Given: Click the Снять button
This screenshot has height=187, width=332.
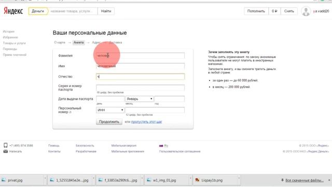Looking at the screenshot, I should 289,11.
